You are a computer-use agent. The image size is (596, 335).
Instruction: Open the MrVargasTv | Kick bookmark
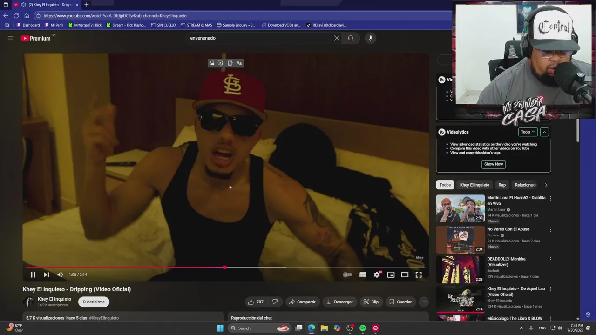click(x=85, y=25)
